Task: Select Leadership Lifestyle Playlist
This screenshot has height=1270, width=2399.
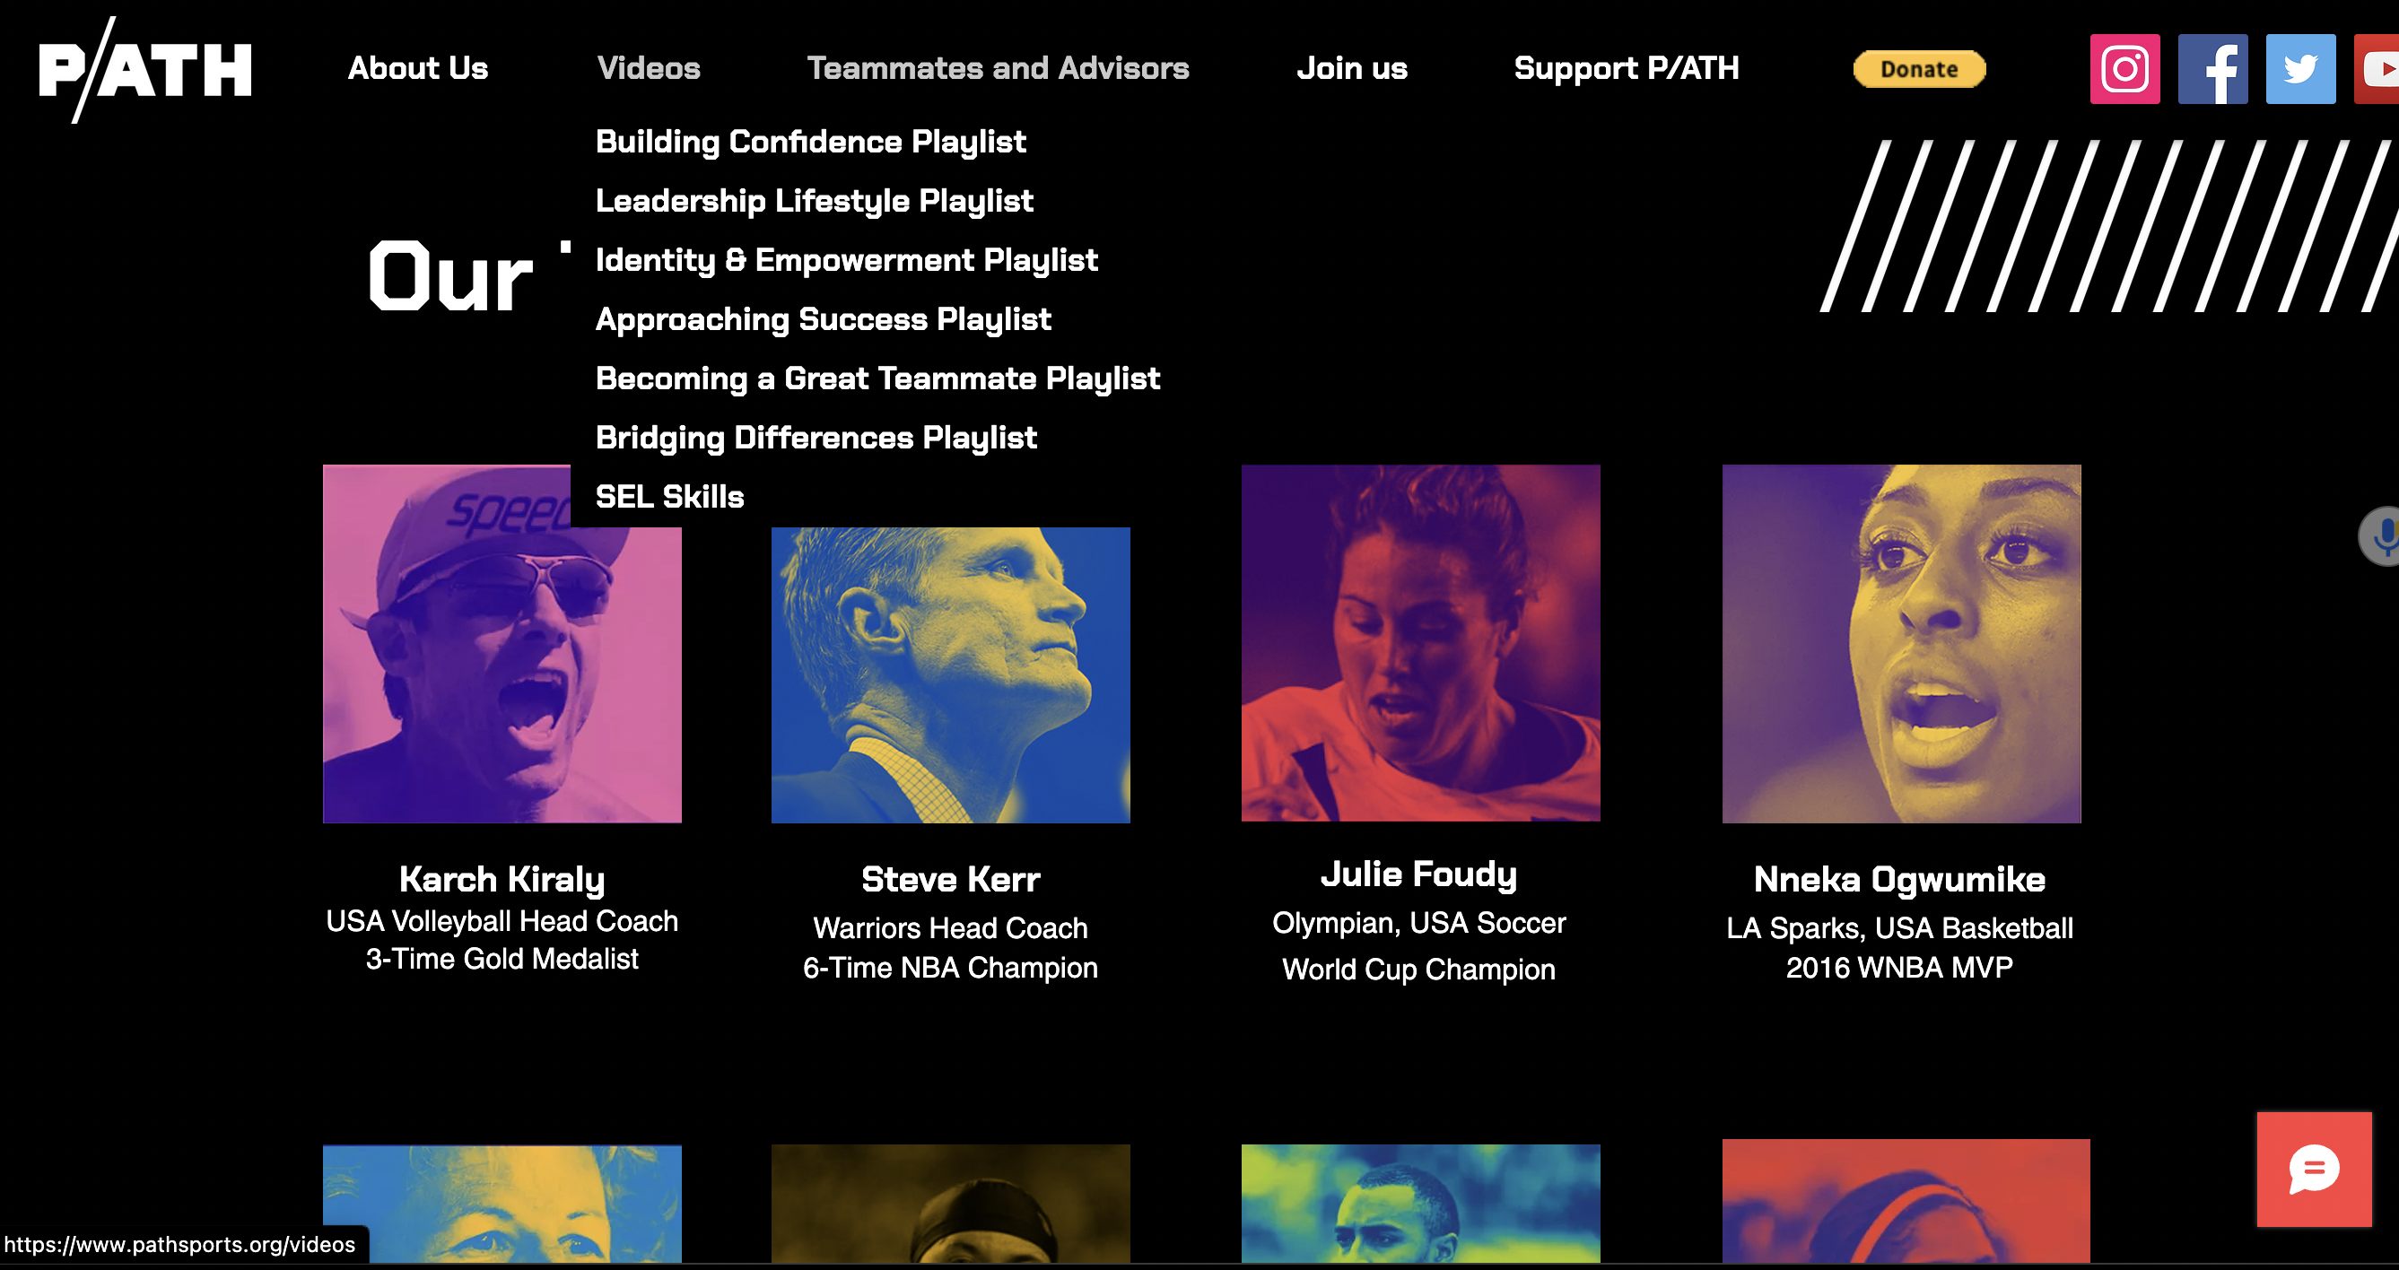Action: pos(814,201)
